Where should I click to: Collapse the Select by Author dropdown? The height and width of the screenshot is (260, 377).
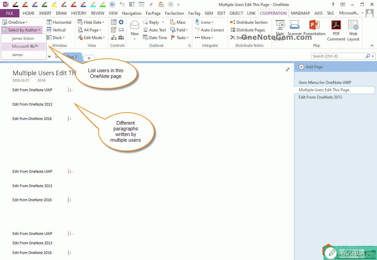click(x=22, y=30)
